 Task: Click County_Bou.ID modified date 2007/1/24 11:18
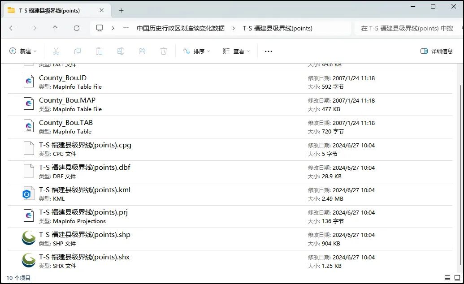pyautogui.click(x=354, y=78)
